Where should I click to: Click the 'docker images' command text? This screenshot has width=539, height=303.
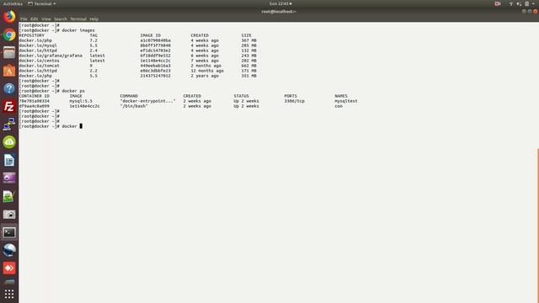coord(78,30)
